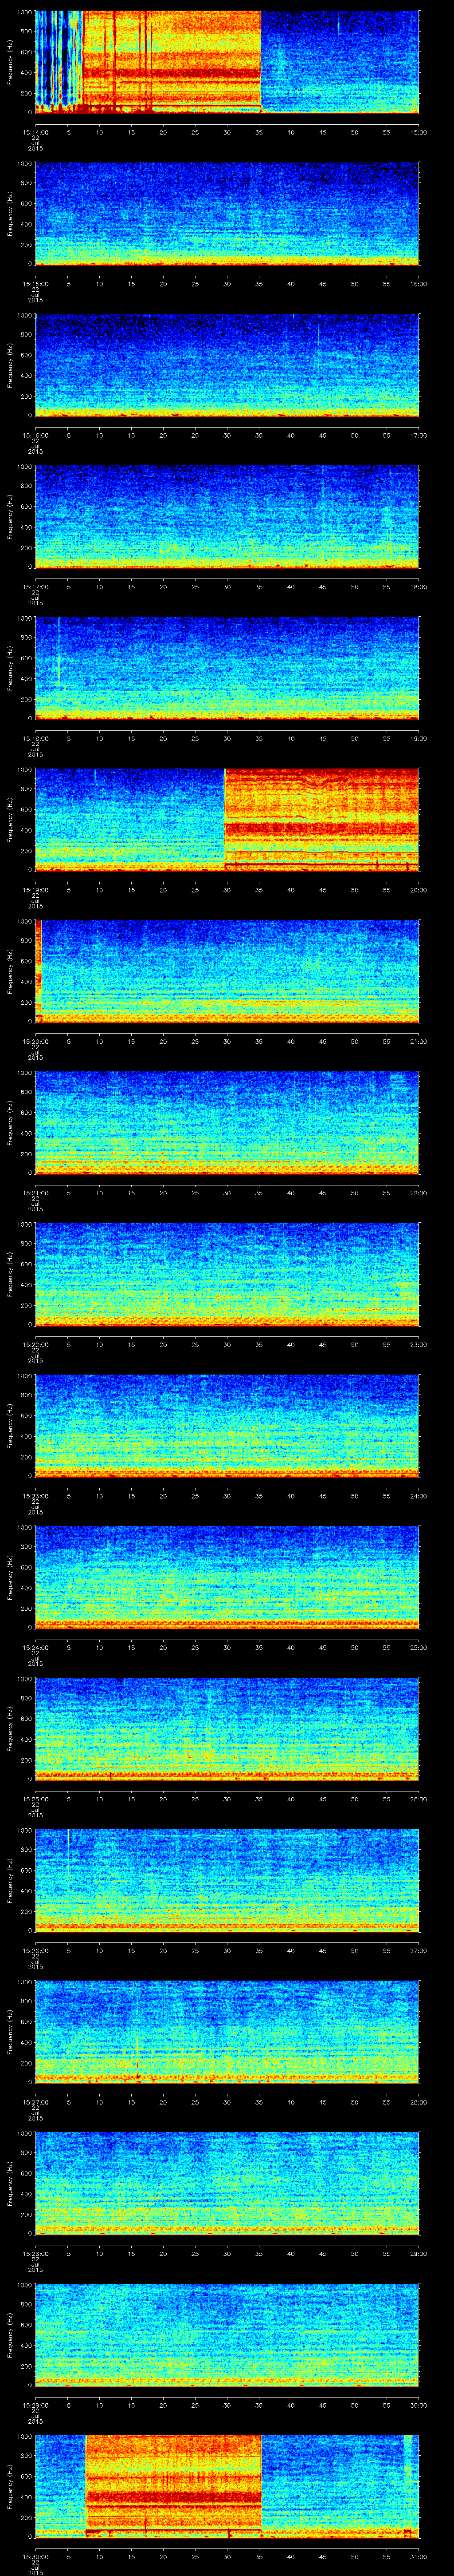Click the 20:00 end time label
454x2576 pixels.
point(418,890)
